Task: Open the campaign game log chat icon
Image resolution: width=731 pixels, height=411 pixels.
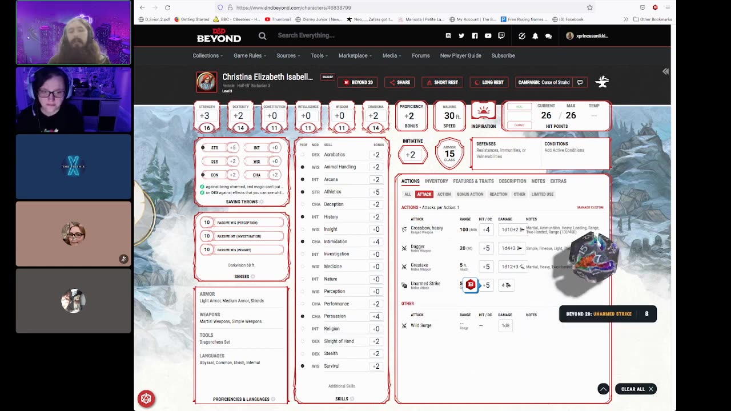Action: (580, 82)
